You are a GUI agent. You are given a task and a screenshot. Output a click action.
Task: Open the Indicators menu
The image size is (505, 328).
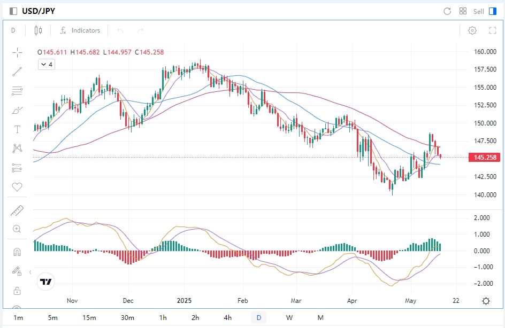pos(80,30)
